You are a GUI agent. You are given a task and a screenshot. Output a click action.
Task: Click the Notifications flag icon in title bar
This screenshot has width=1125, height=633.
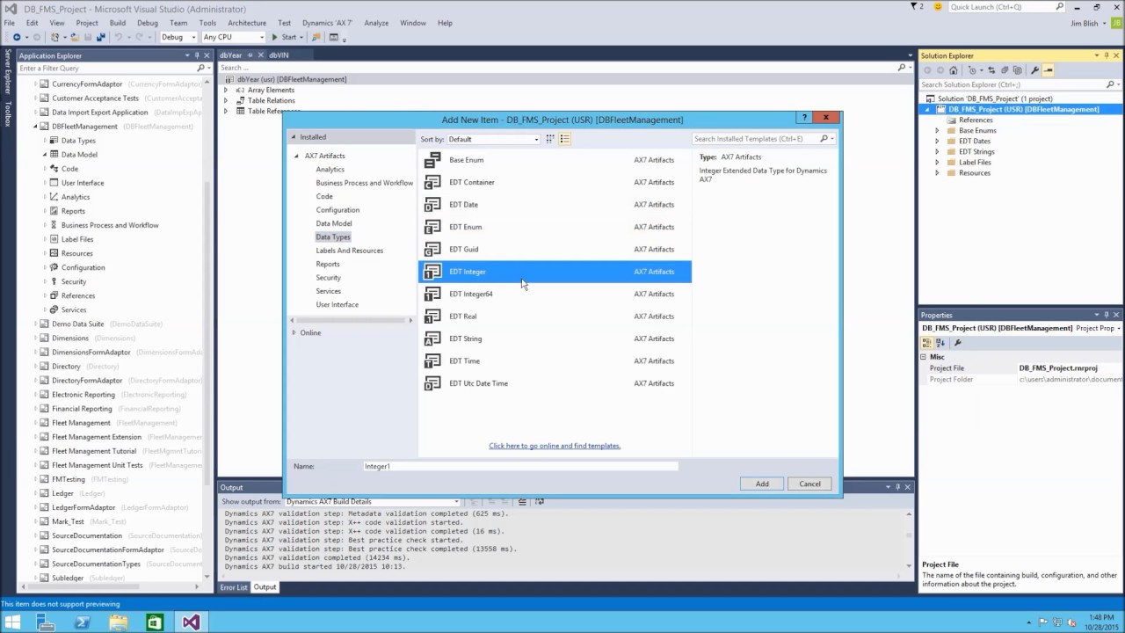click(x=915, y=7)
